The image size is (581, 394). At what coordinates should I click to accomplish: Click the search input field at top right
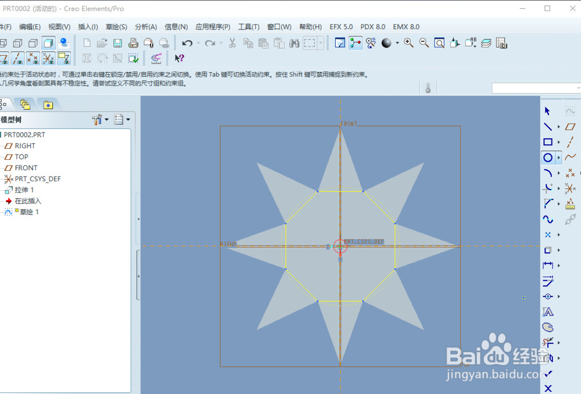click(536, 88)
